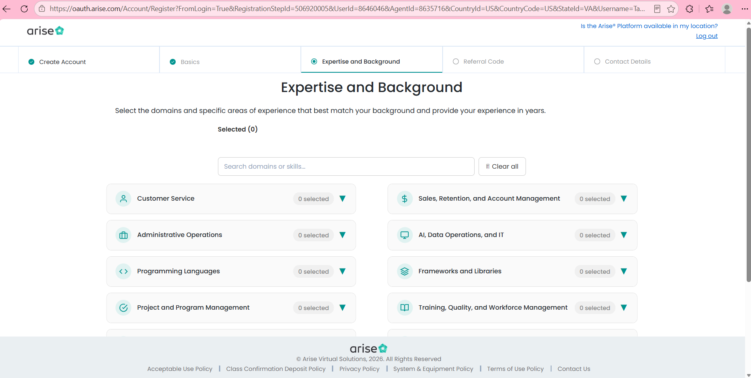Expand Training, Quality, and Workforce Management
Image resolution: width=751 pixels, height=378 pixels.
624,308
